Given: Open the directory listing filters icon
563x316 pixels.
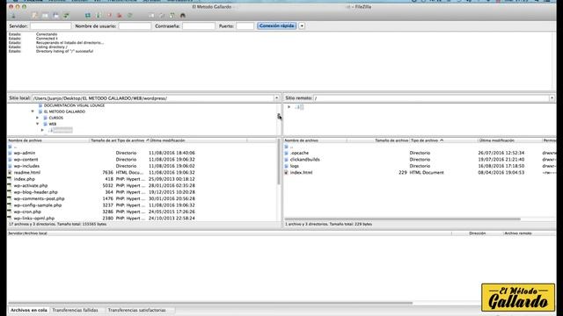Looking at the screenshot, I should [x=151, y=16].
